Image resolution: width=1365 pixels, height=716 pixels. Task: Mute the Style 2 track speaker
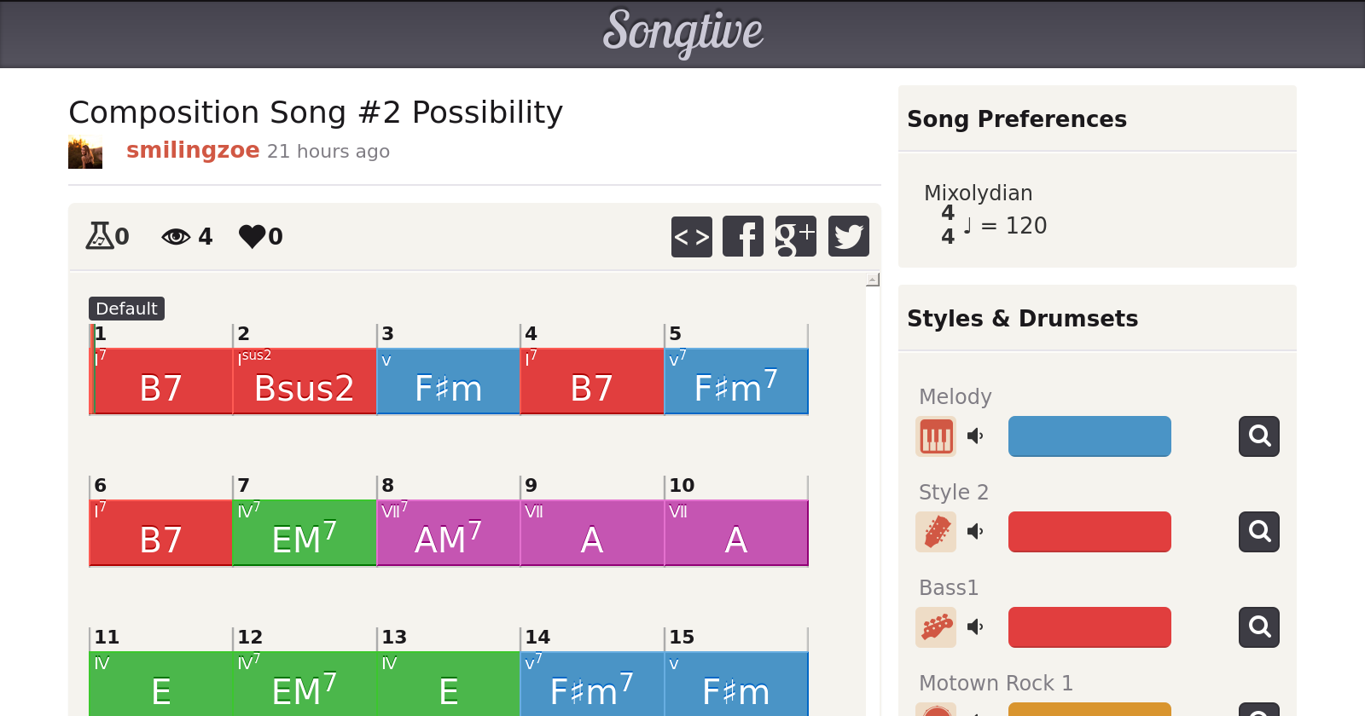(x=975, y=532)
